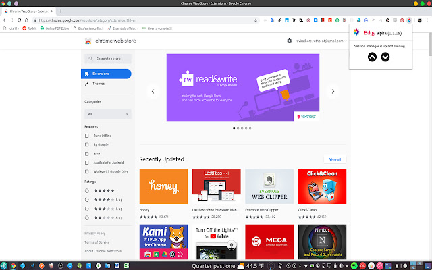Screen dimensions: 432x270
Task: Open new tab with plus button
Action: [61, 11]
